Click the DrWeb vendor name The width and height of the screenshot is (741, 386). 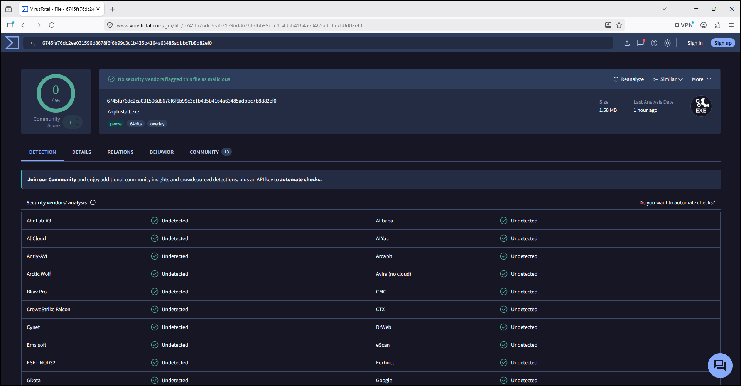click(383, 327)
